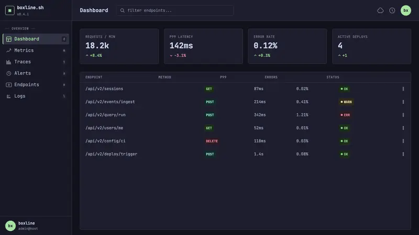
Task: Open the Requests / Min stat card
Action: pos(119,46)
